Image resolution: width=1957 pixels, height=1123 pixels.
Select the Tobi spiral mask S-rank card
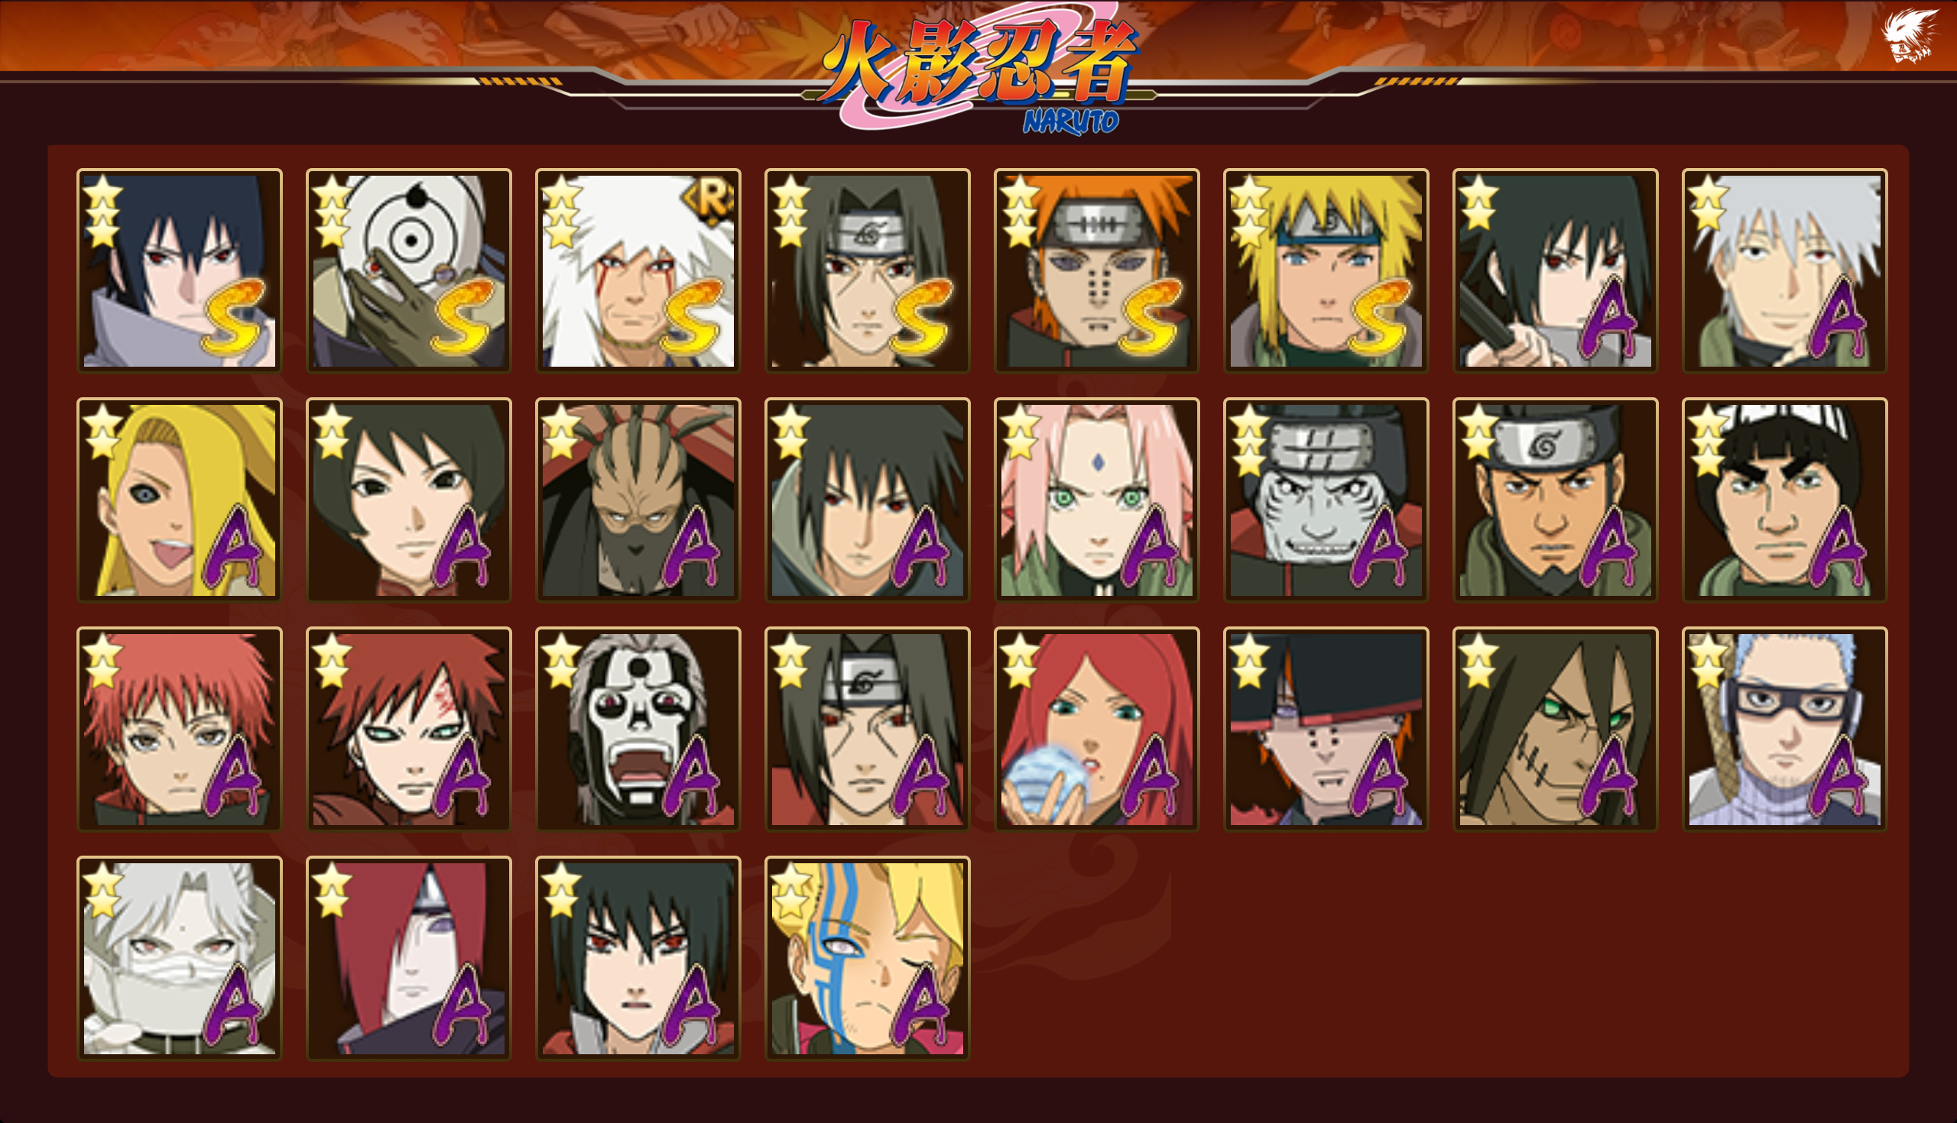pyautogui.click(x=409, y=270)
